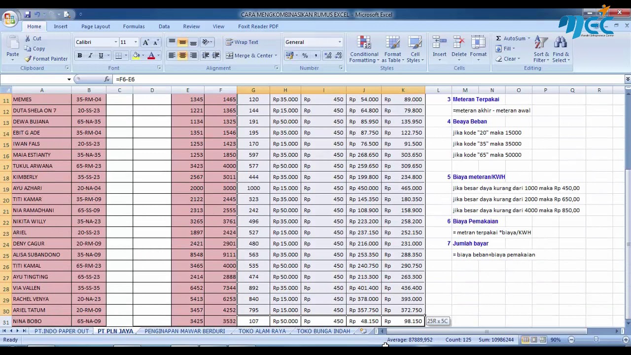
Task: Toggle Bold formatting
Action: [79, 56]
